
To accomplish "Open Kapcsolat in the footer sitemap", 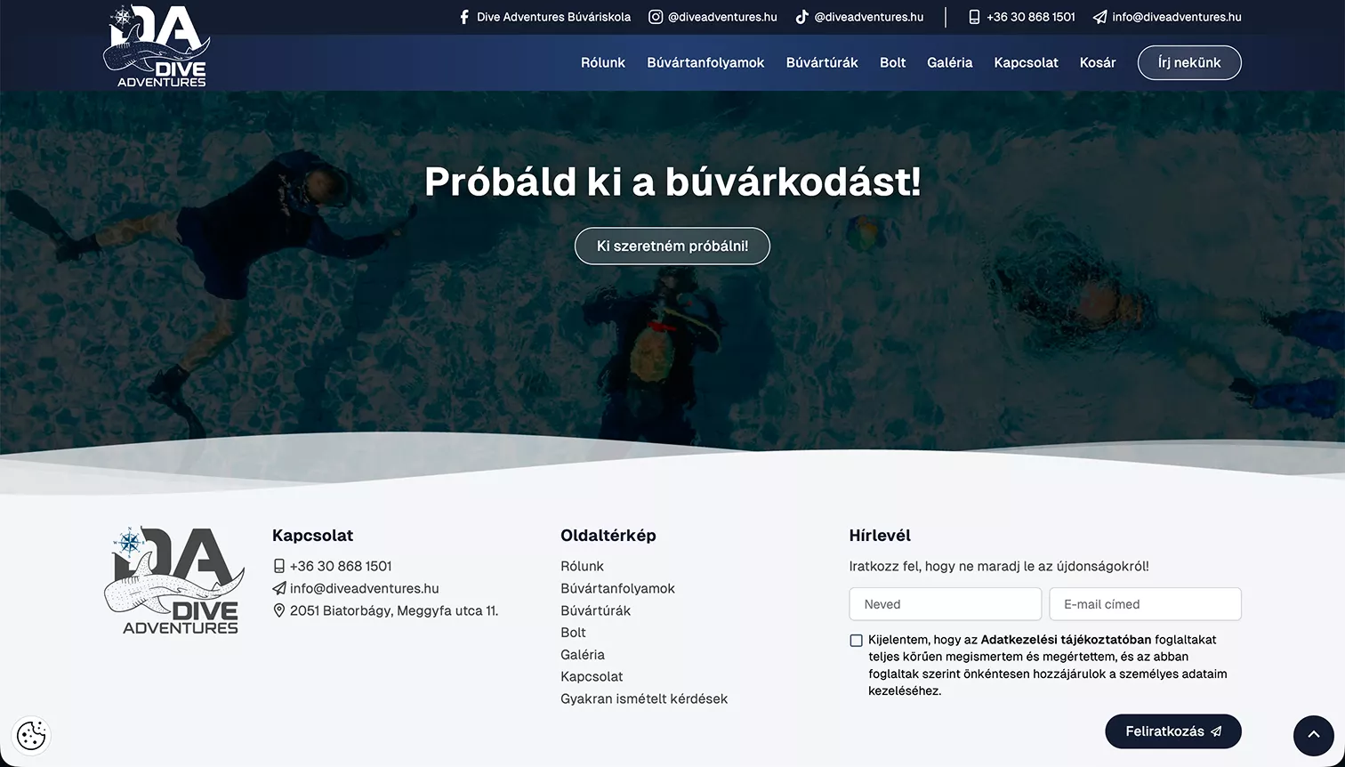I will [592, 676].
